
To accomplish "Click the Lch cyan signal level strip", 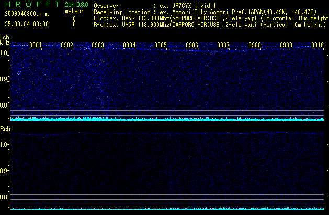I will point(167,119).
